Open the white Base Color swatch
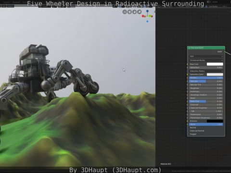This screenshot has width=231, height=173. [x=215, y=64]
